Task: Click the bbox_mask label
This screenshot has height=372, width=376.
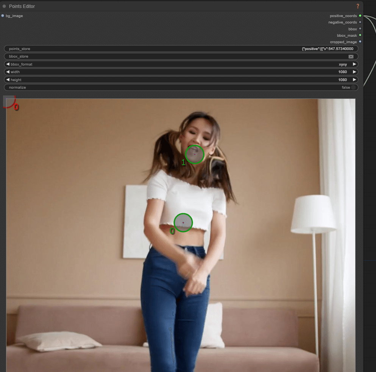Action: click(x=347, y=36)
